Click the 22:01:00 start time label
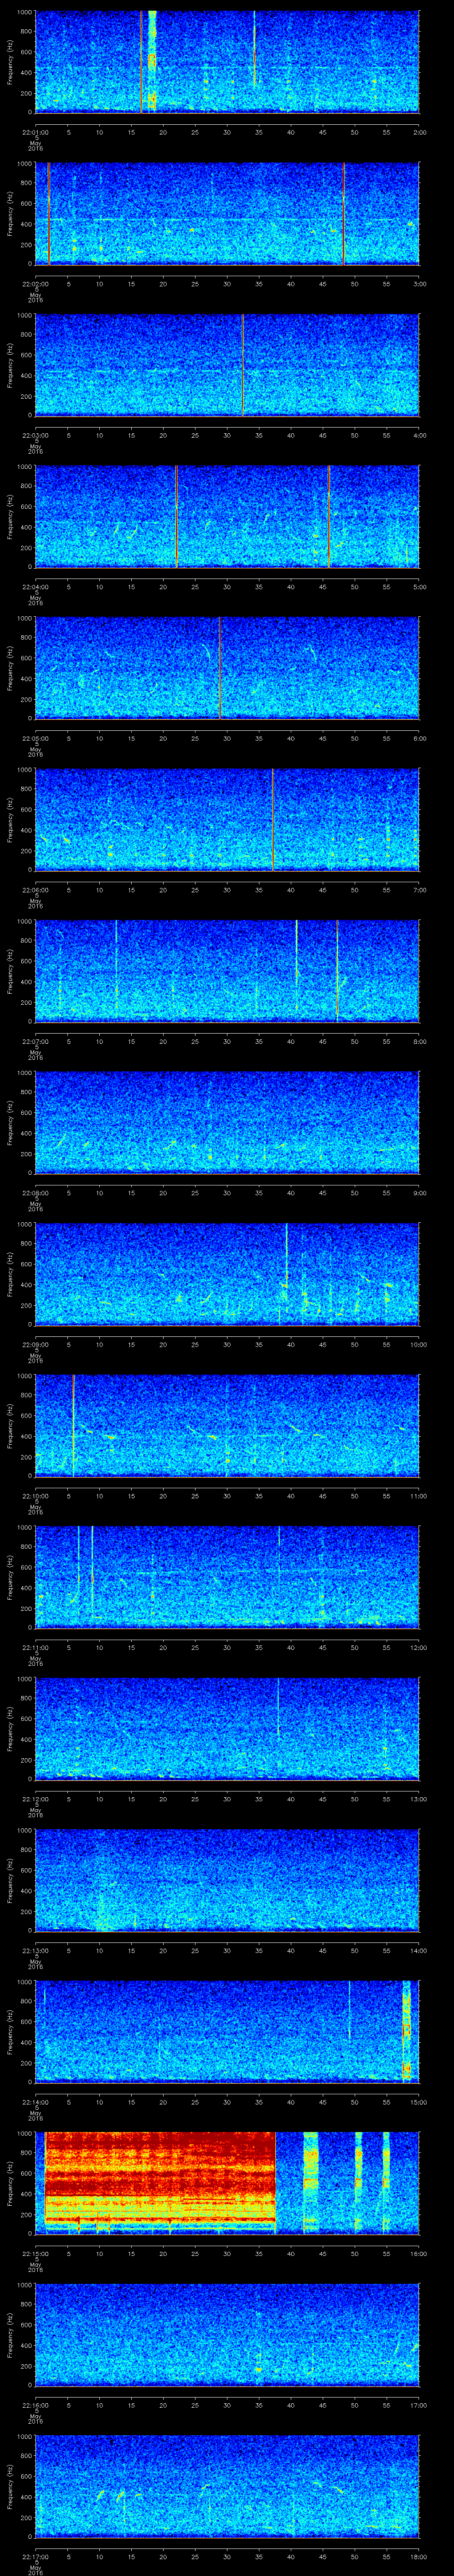The image size is (454, 2576). pyautogui.click(x=35, y=132)
